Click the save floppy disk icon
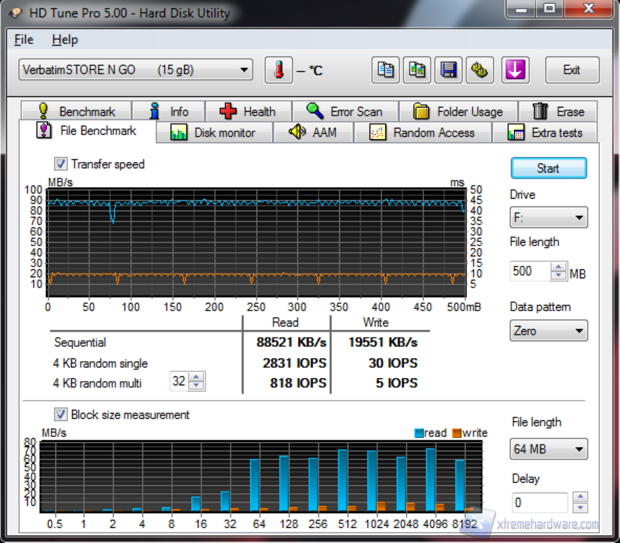The height and width of the screenshot is (543, 620). click(449, 70)
